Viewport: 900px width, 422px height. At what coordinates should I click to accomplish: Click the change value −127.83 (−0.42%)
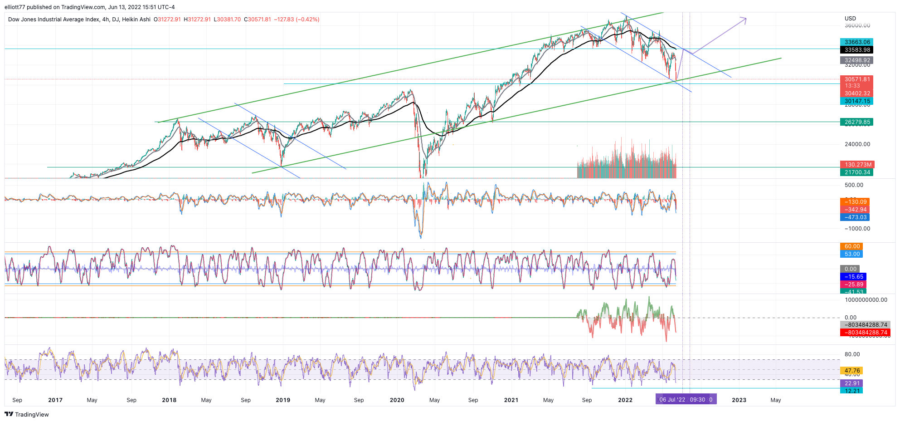click(297, 20)
